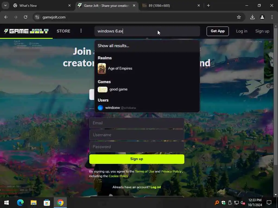Focus the Email input field
Image resolution: width=278 pixels, height=208 pixels.
click(x=137, y=123)
